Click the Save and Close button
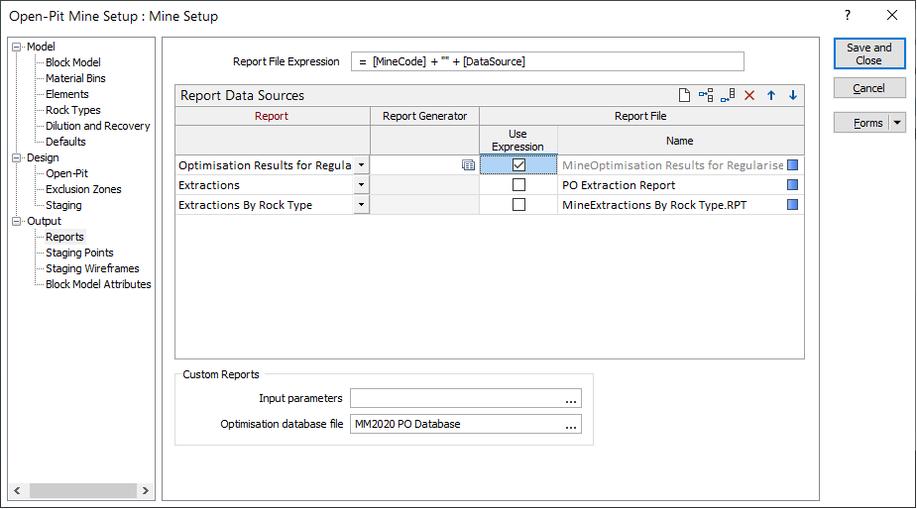Screen dimensions: 917x509 868,54
